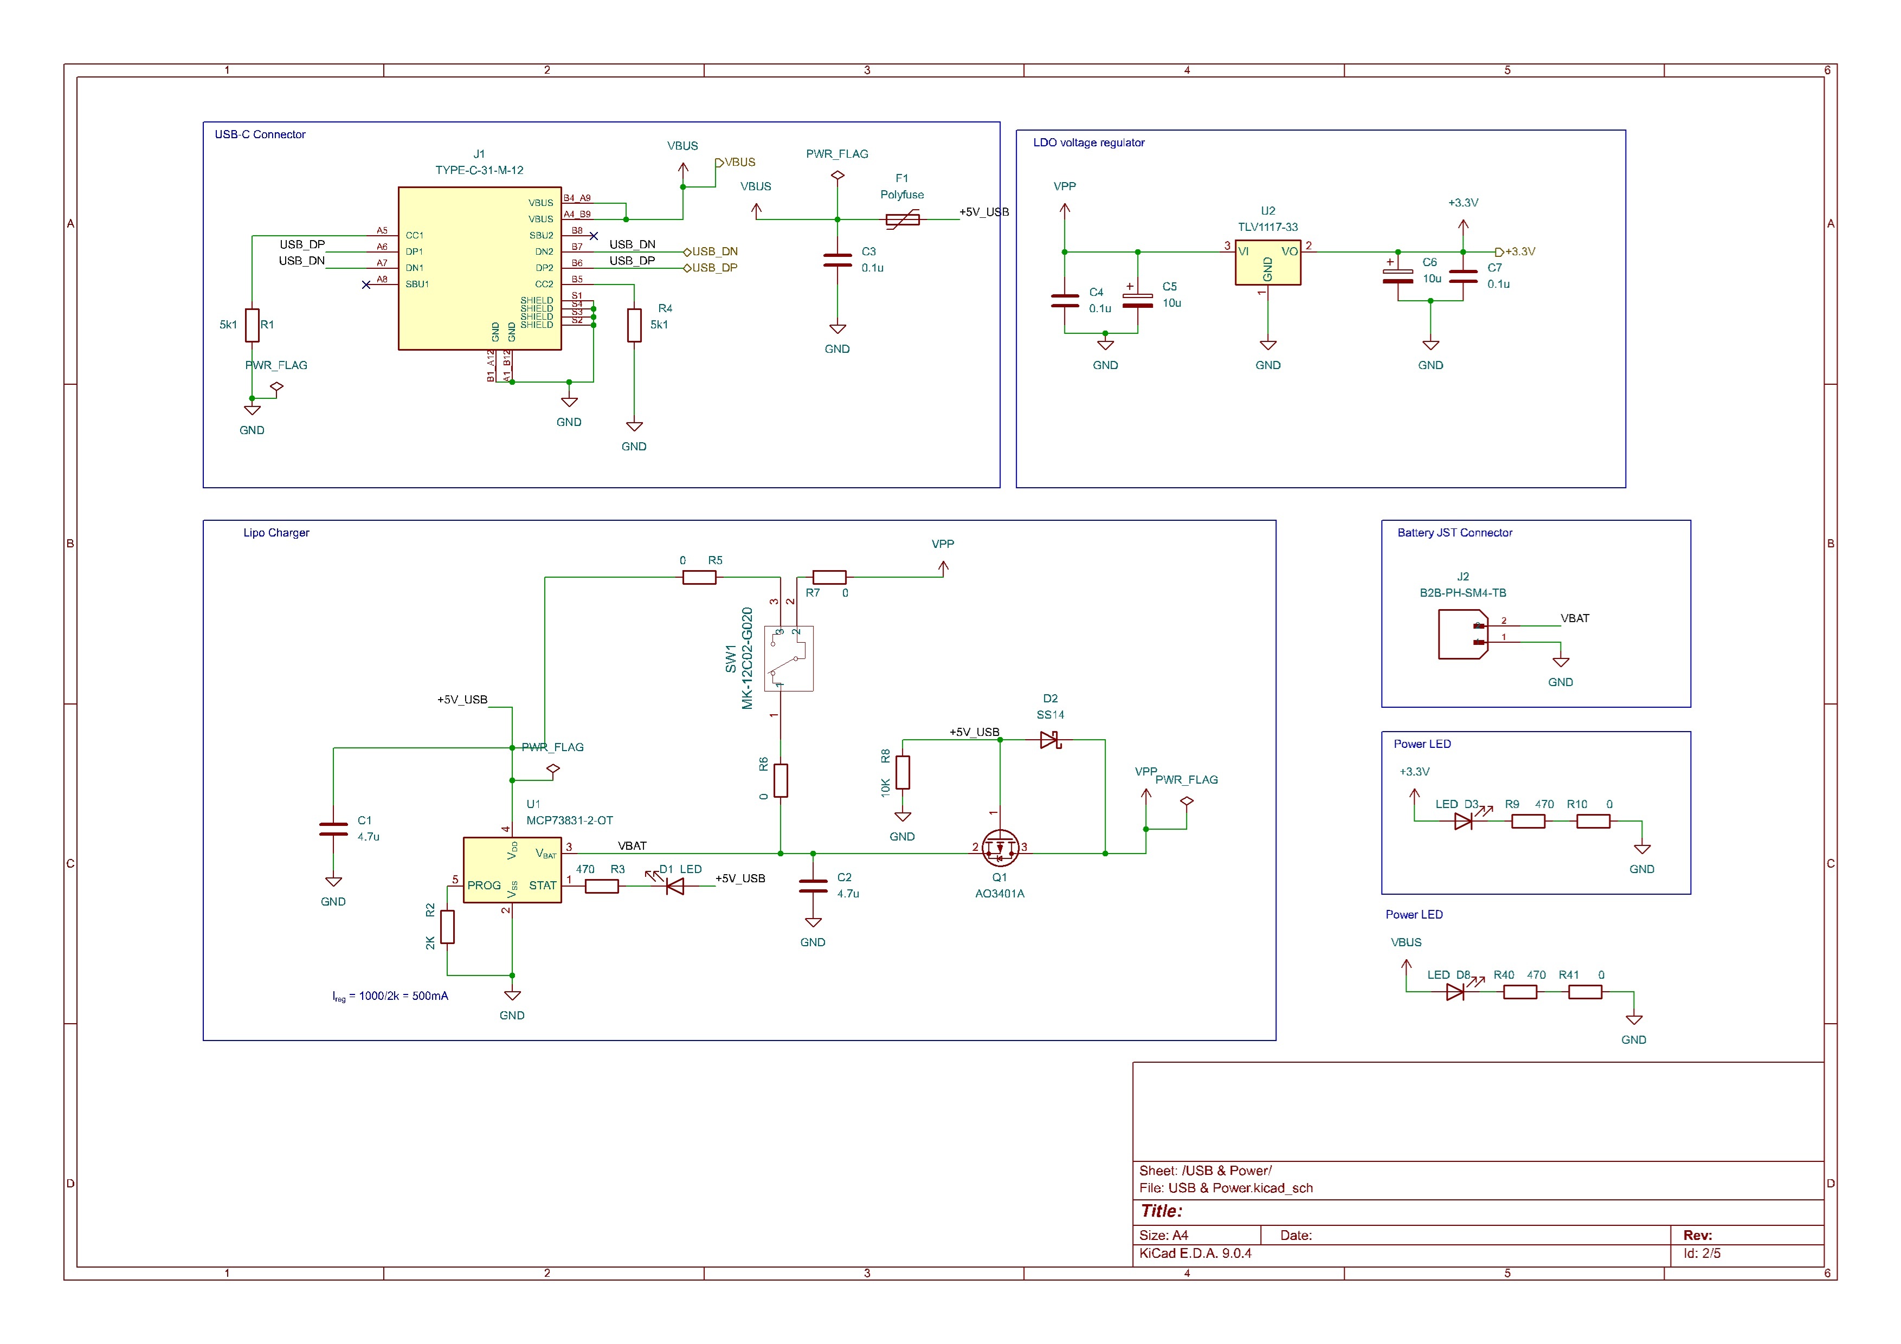
Task: Click the R40 470 resistor symbol
Action: point(1520,991)
